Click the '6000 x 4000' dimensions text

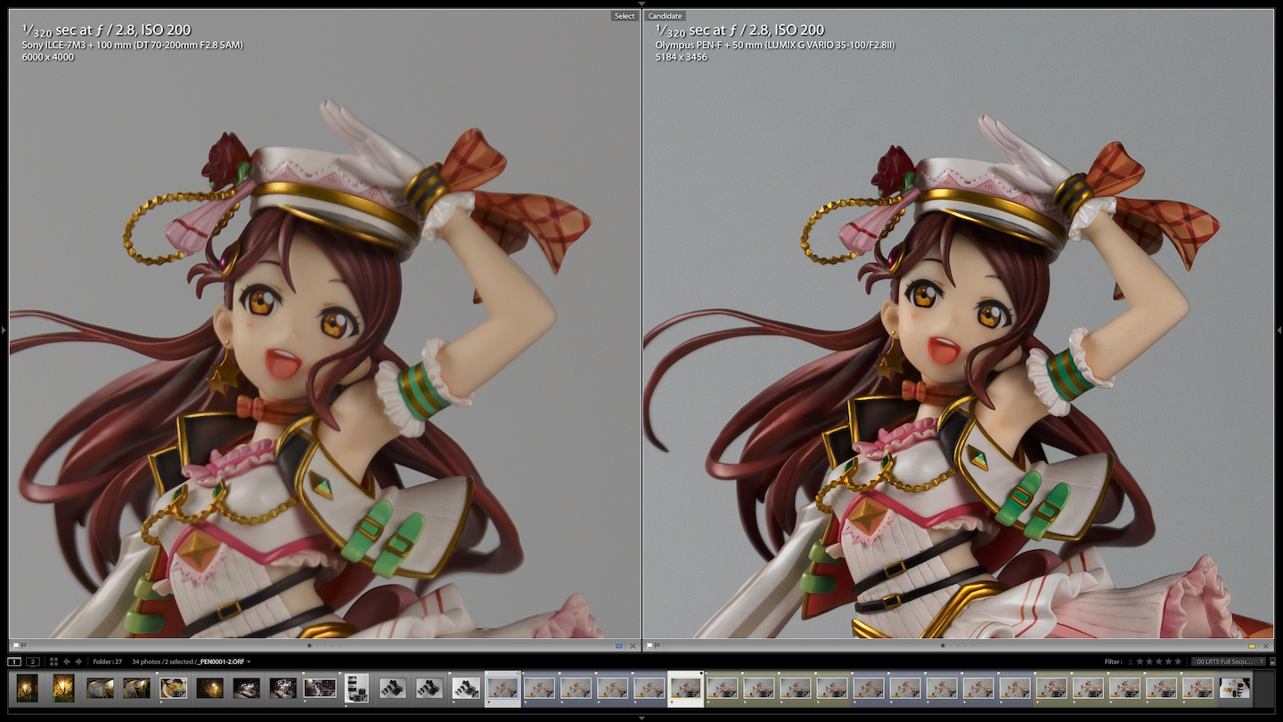click(48, 57)
